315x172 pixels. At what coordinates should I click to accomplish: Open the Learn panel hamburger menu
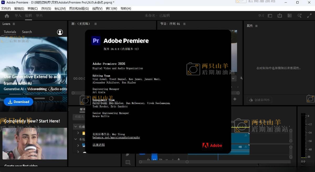coord(14,24)
